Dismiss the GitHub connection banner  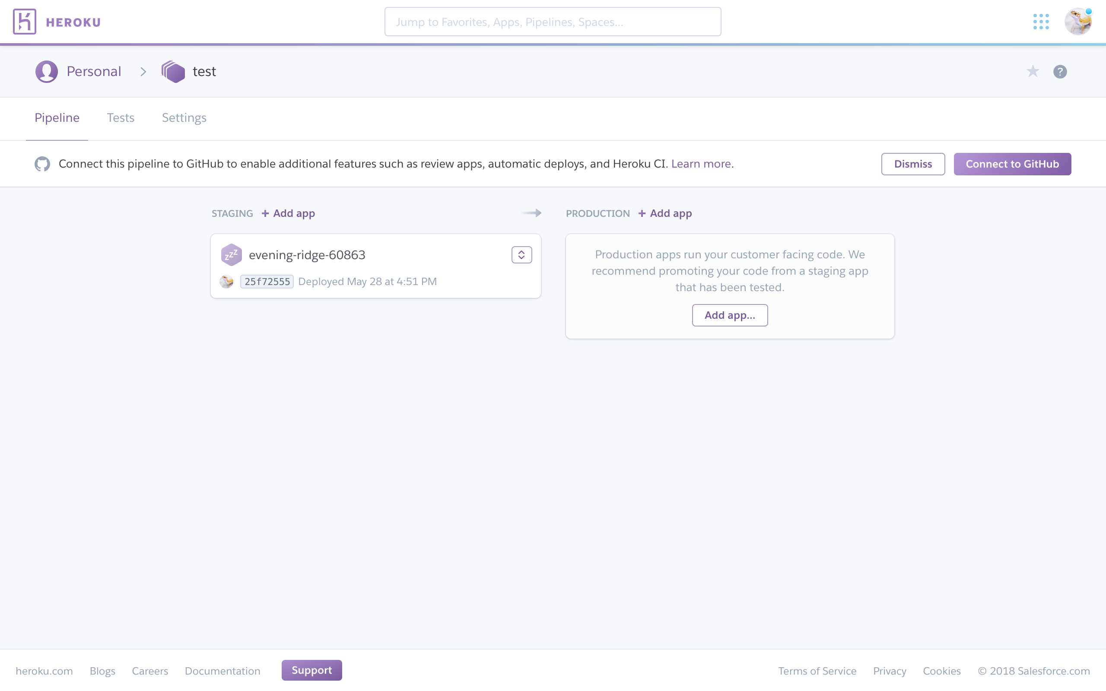[913, 164]
